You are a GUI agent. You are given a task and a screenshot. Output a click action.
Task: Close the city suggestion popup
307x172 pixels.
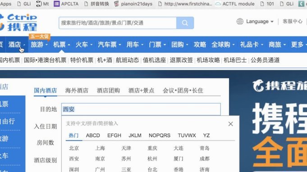[x=230, y=124]
